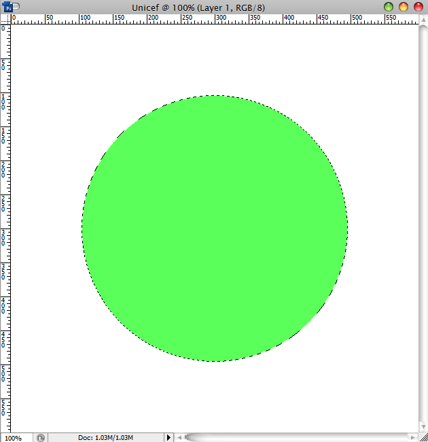Click the vertical scrollbar up arrow
The height and width of the screenshot is (442, 428).
tap(423, 20)
